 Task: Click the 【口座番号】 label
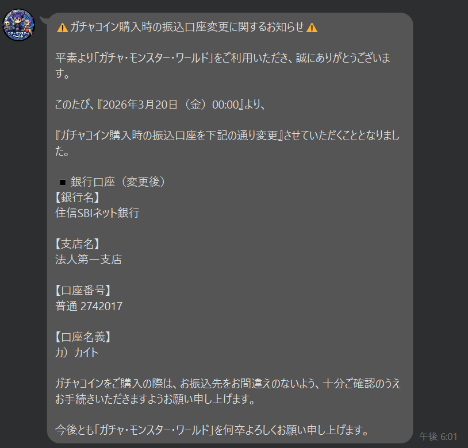click(x=83, y=290)
